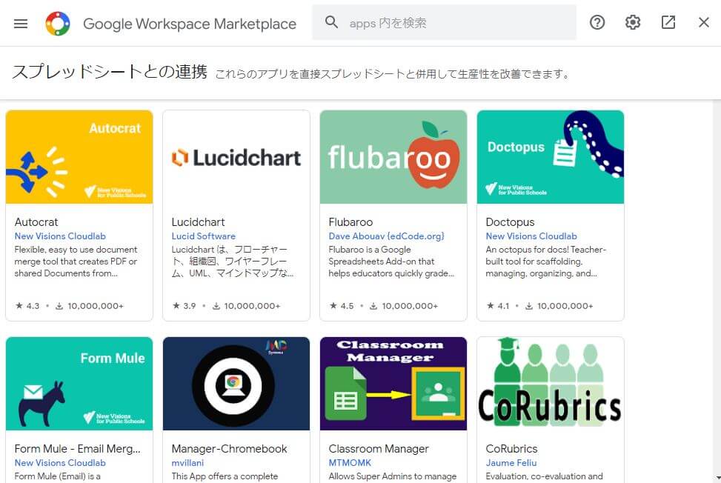Open the Manager-Chromebook banner image

[x=236, y=384]
